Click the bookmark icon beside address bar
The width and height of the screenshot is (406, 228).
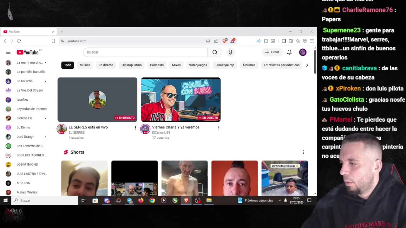pos(53,41)
